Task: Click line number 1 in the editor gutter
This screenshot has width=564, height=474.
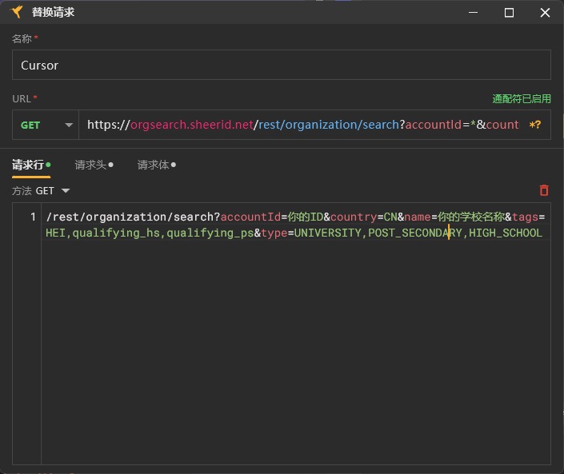Action: (x=33, y=217)
